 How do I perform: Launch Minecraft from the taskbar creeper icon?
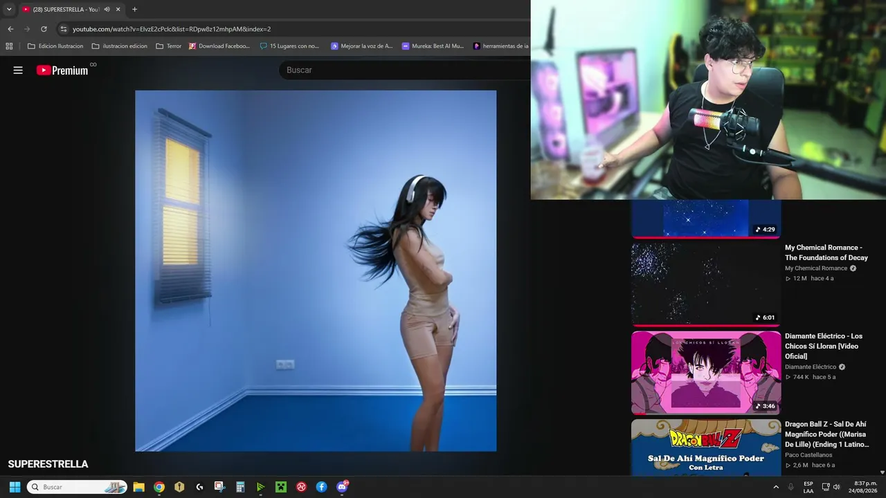(x=281, y=487)
